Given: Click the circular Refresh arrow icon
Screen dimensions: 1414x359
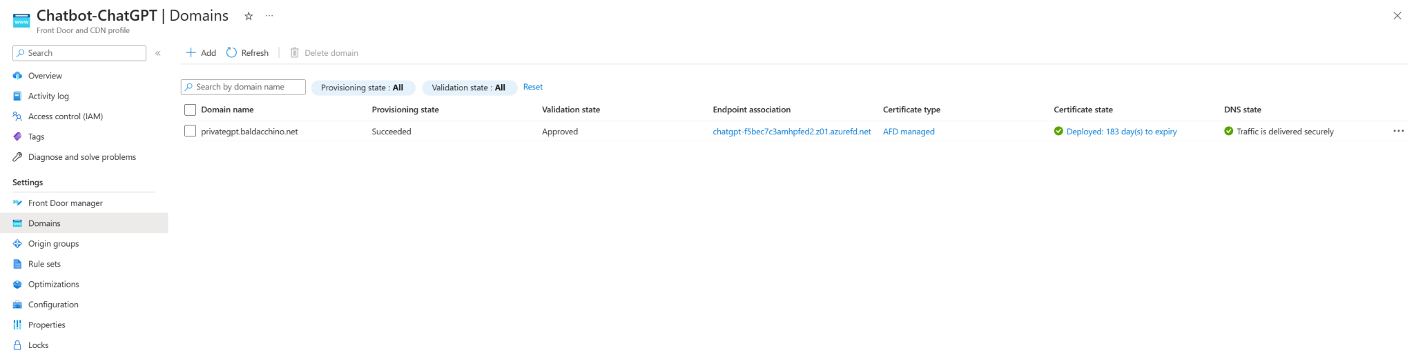Looking at the screenshot, I should 232,53.
